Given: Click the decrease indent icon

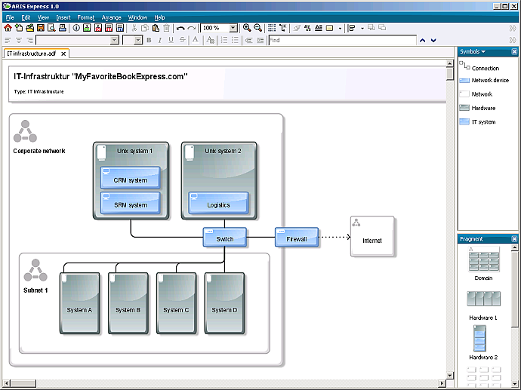Looking at the screenshot, I should [x=249, y=40].
